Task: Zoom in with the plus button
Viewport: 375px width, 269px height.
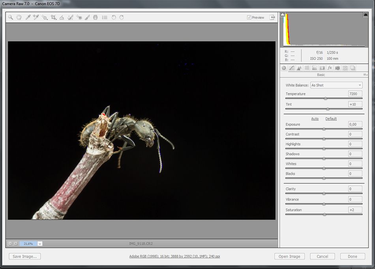Action: 16,244
